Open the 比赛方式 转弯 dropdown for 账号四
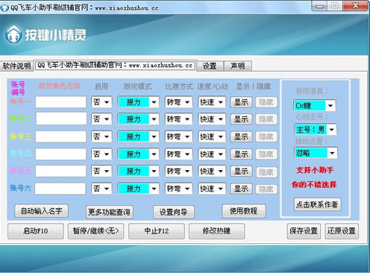The image size is (370, 273). tap(178, 154)
